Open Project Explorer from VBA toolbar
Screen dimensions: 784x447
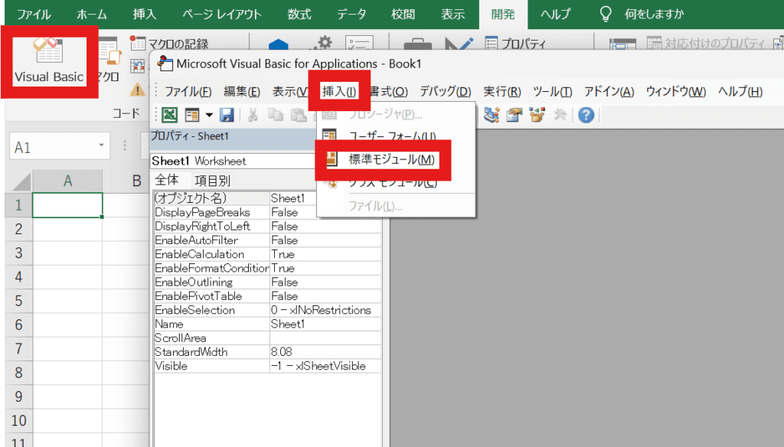point(492,115)
